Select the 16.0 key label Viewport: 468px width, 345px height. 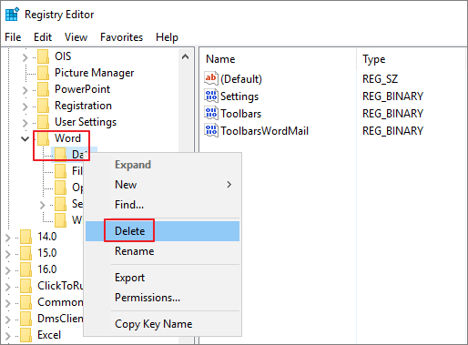click(x=47, y=269)
